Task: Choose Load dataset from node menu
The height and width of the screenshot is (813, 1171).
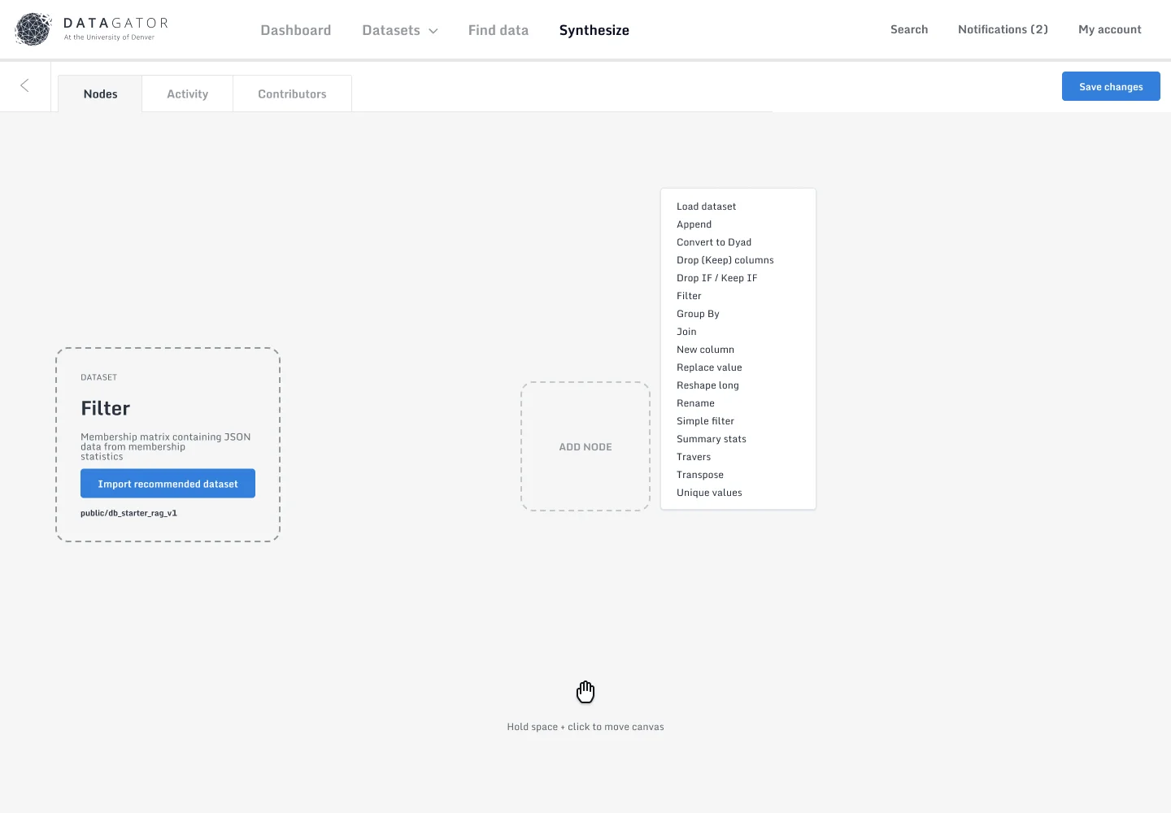Action: [x=706, y=207]
